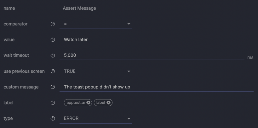Show help for wait timeout
The image size is (258, 128).
[53, 56]
